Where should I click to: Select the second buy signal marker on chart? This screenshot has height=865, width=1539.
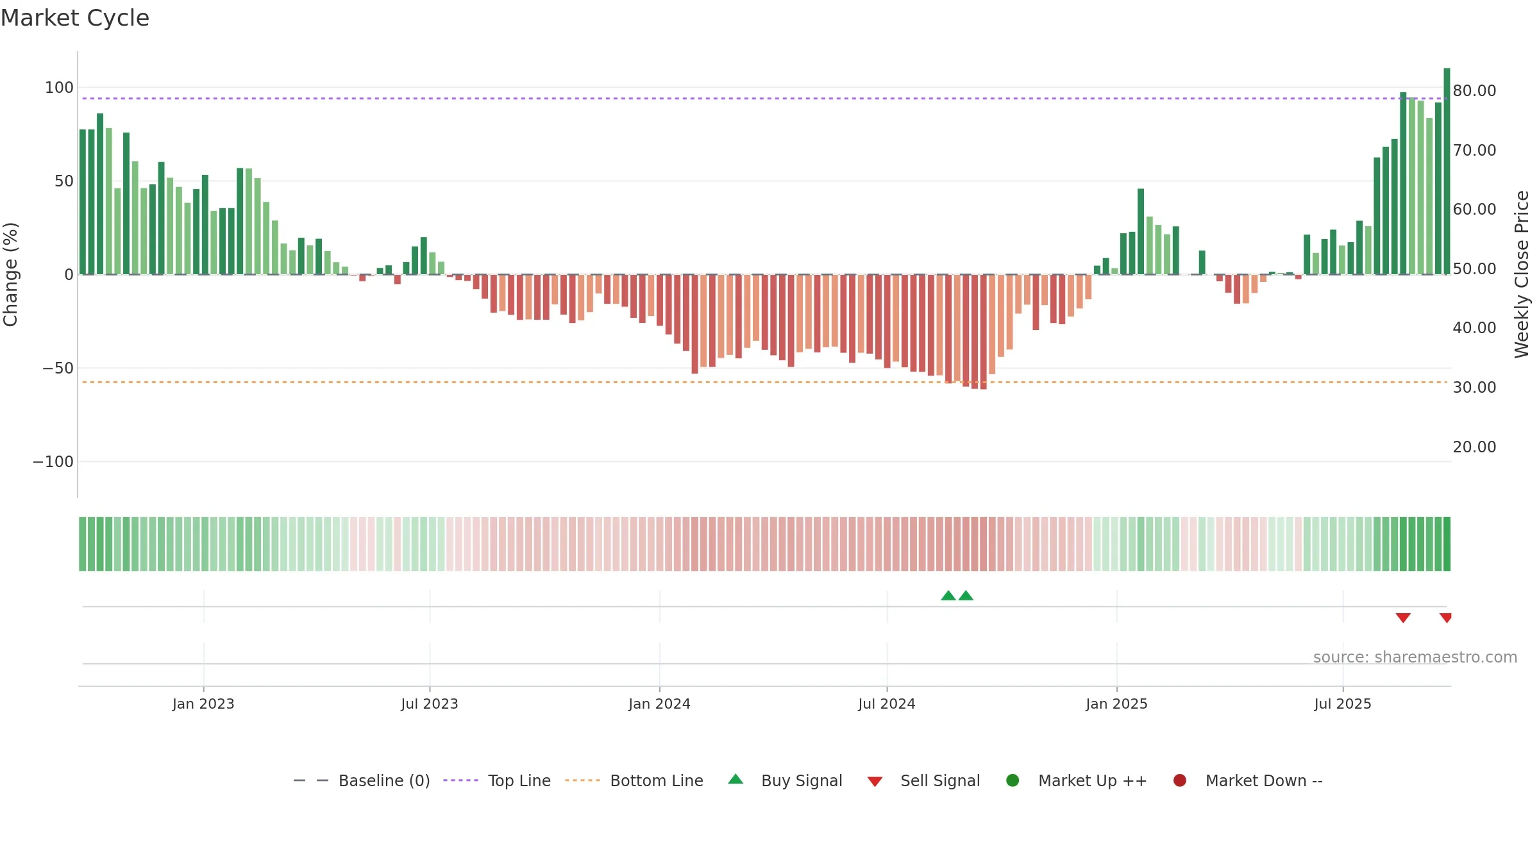pyautogui.click(x=966, y=596)
